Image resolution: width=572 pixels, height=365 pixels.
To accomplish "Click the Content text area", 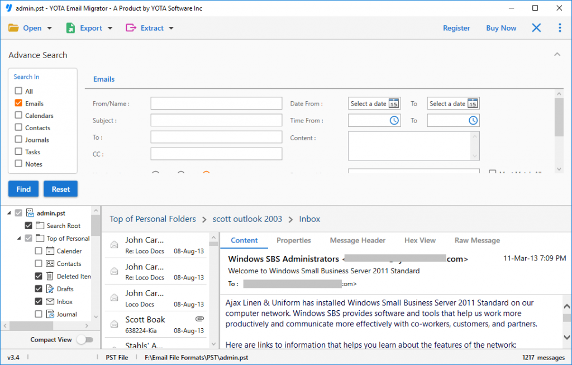I will point(414,146).
